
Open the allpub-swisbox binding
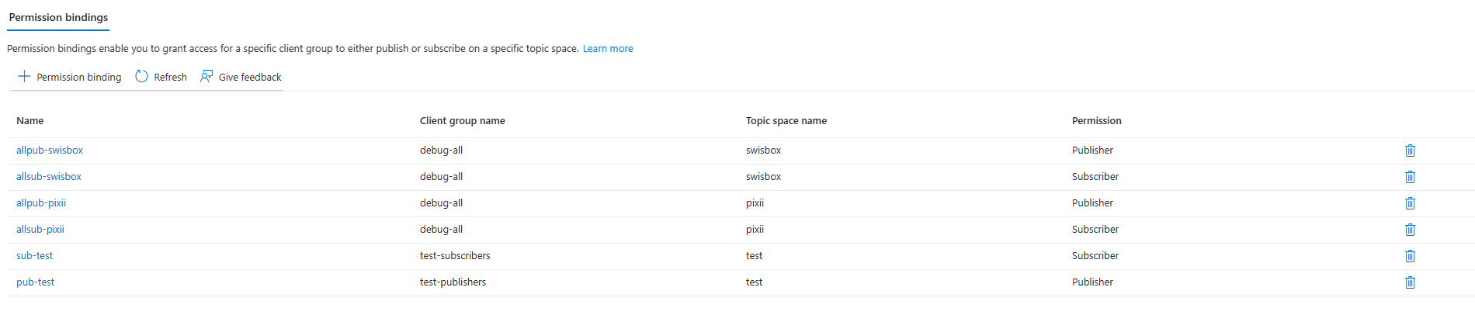coord(50,150)
